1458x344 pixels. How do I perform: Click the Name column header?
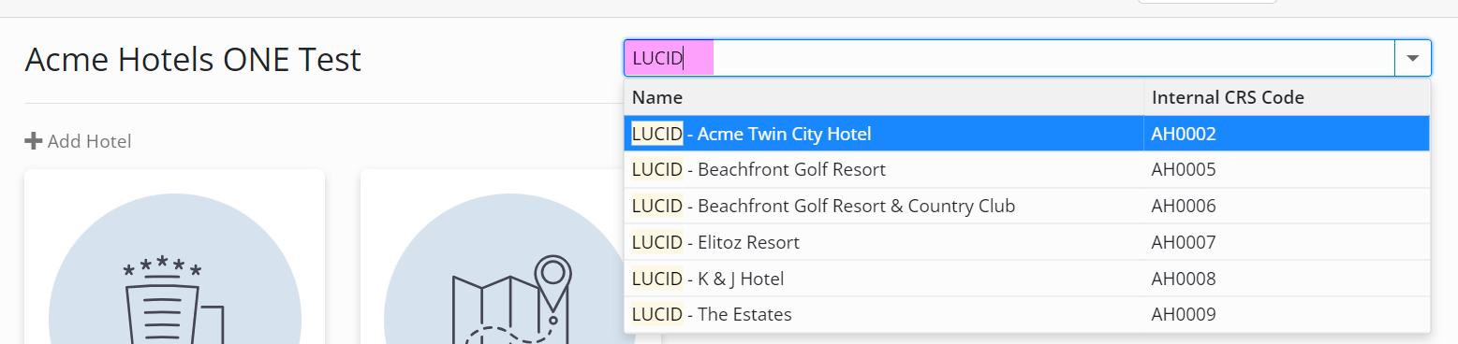(884, 97)
